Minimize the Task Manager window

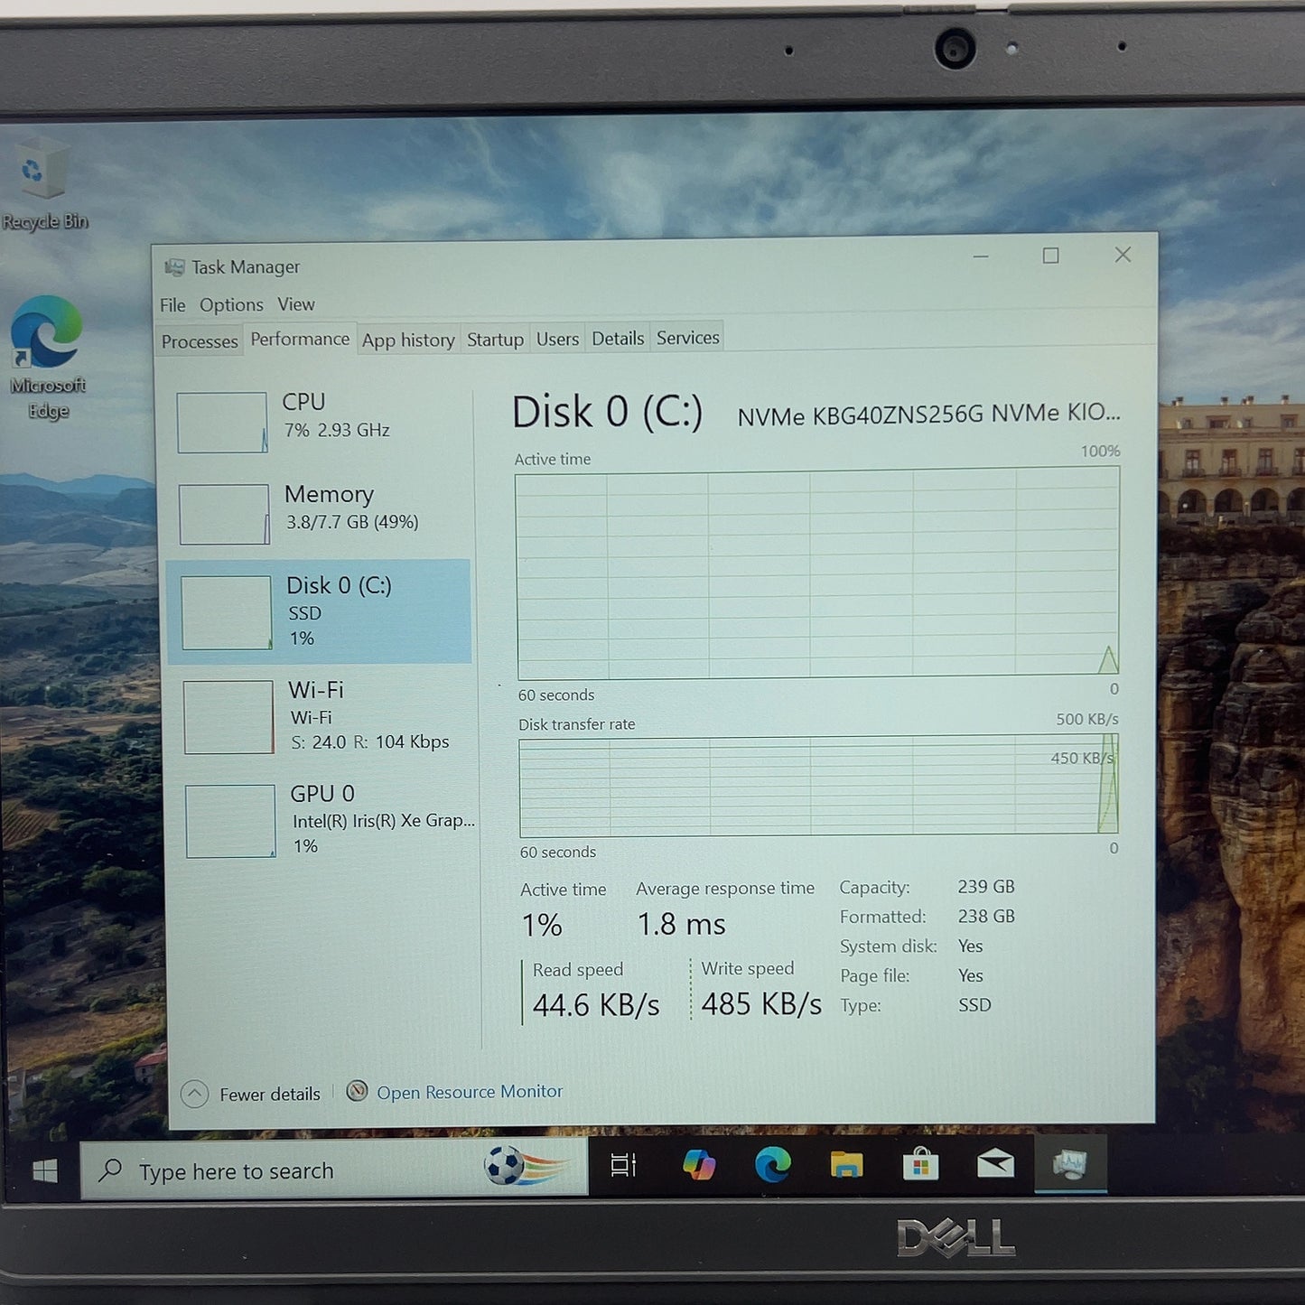tap(981, 257)
